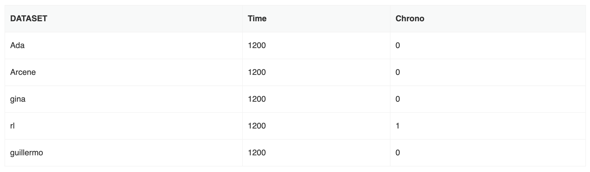Viewport: 590px width, 172px height.
Task: Click the 1200 in the rl row
Action: (x=257, y=126)
